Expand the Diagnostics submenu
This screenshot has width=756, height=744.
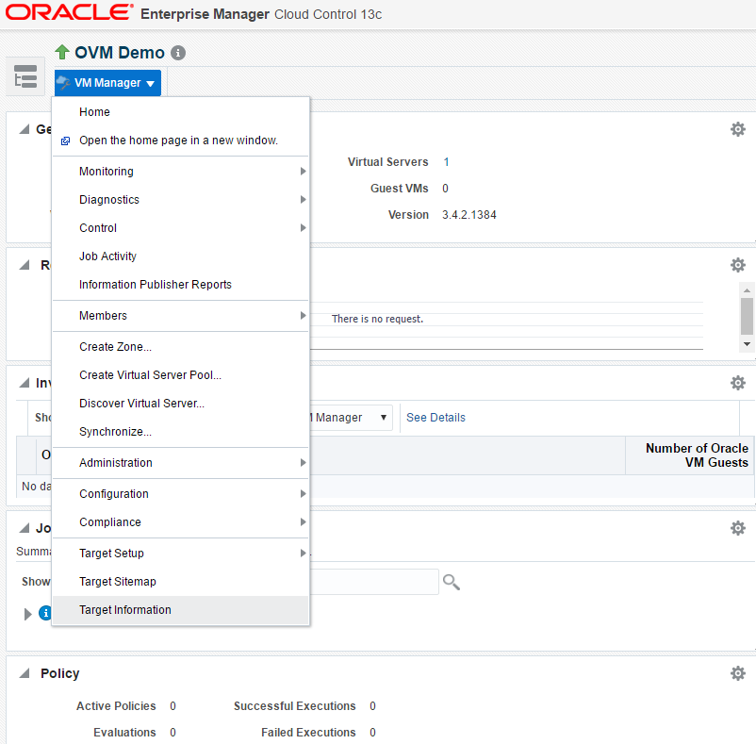pyautogui.click(x=180, y=200)
